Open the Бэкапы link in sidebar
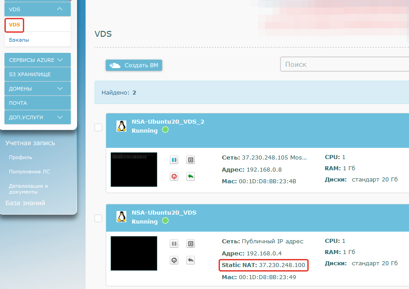409x289 pixels. point(19,40)
